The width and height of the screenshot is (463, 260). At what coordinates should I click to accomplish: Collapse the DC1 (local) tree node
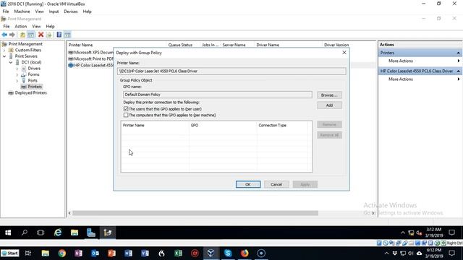pos(11,62)
